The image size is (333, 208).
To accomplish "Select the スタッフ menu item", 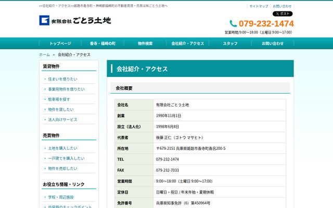I will (230, 44).
